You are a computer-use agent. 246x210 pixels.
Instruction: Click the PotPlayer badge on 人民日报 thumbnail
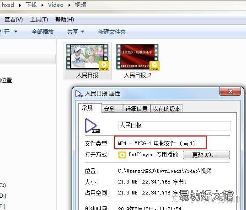pyautogui.click(x=104, y=66)
